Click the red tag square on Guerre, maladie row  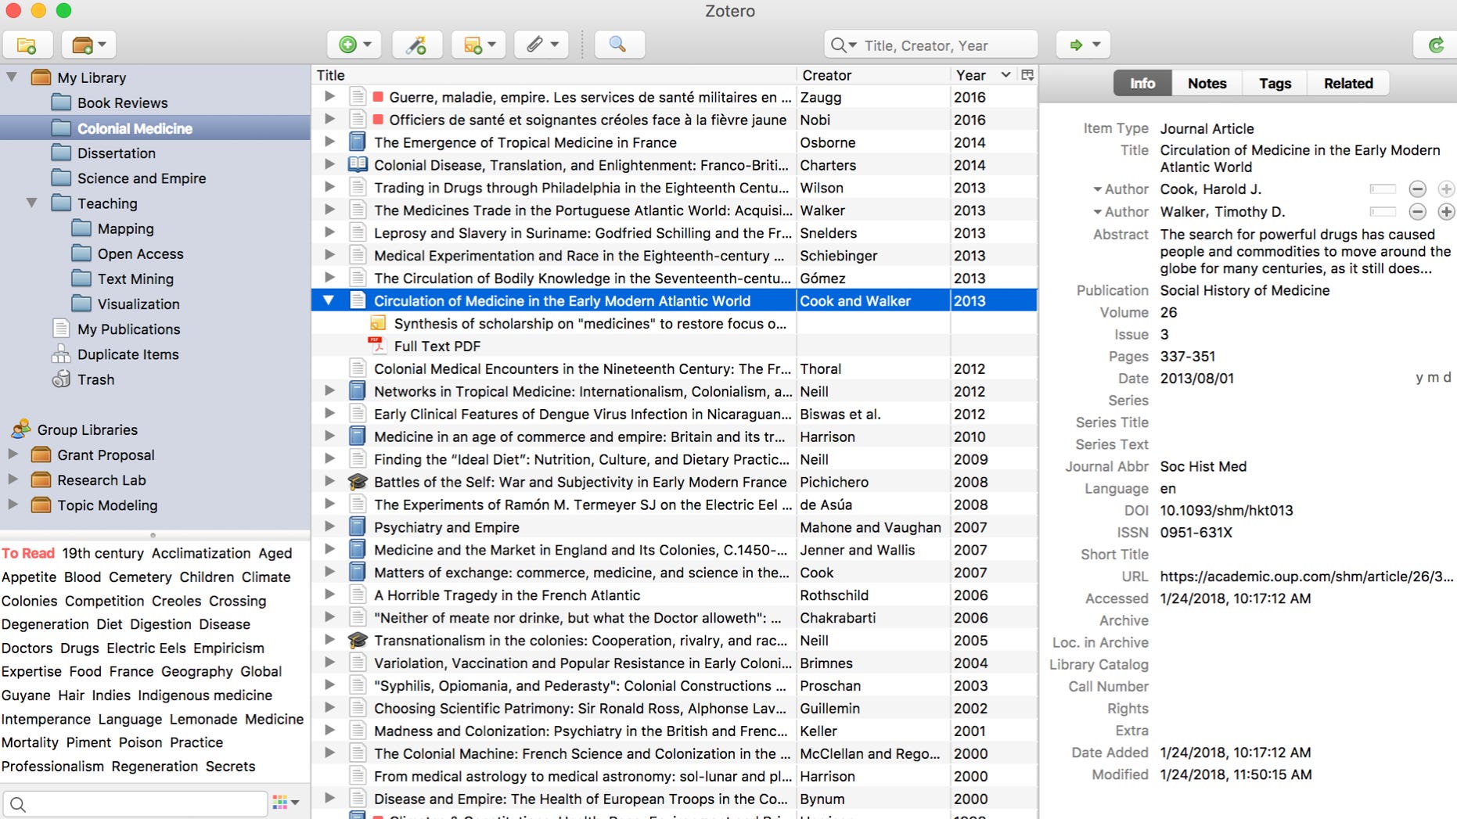[378, 97]
